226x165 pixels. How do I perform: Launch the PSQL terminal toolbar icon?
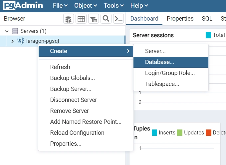(x=118, y=19)
